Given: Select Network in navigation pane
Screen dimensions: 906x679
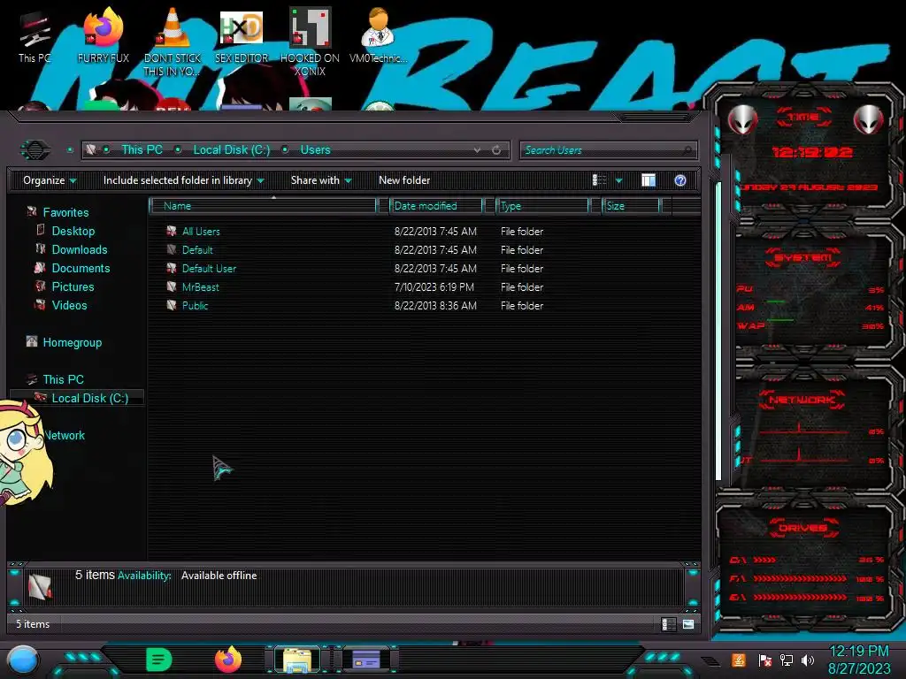Looking at the screenshot, I should click(x=65, y=435).
